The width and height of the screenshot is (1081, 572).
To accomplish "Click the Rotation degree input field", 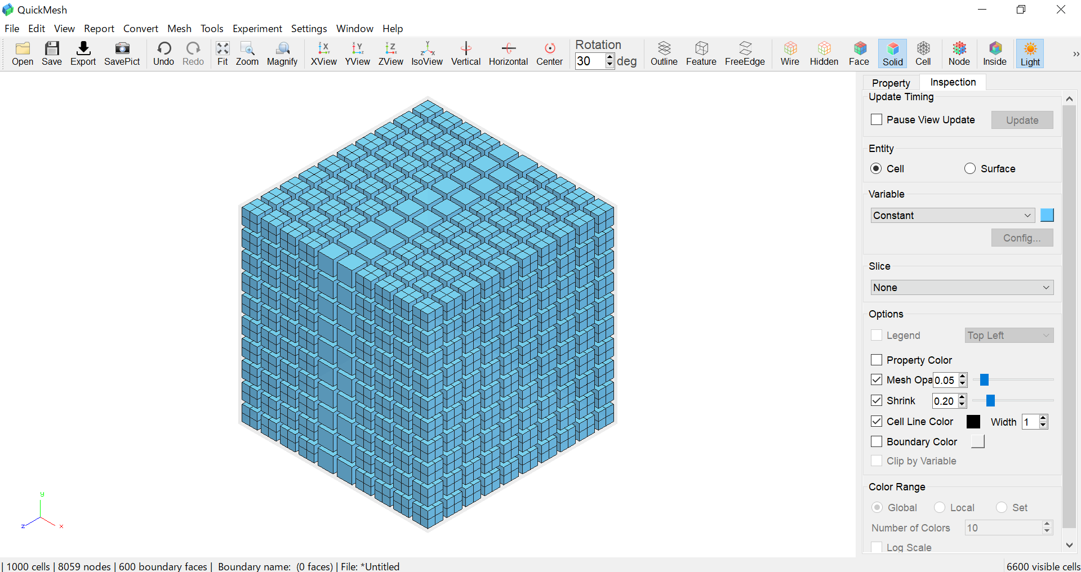I will (590, 61).
